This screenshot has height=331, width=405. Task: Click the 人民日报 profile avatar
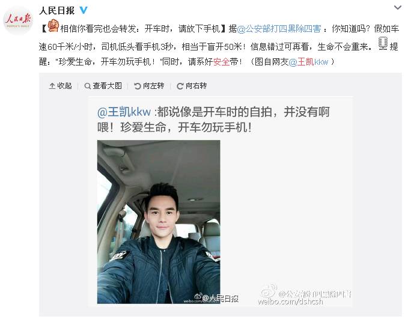[17, 20]
